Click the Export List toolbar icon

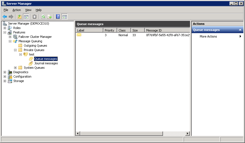49,17
